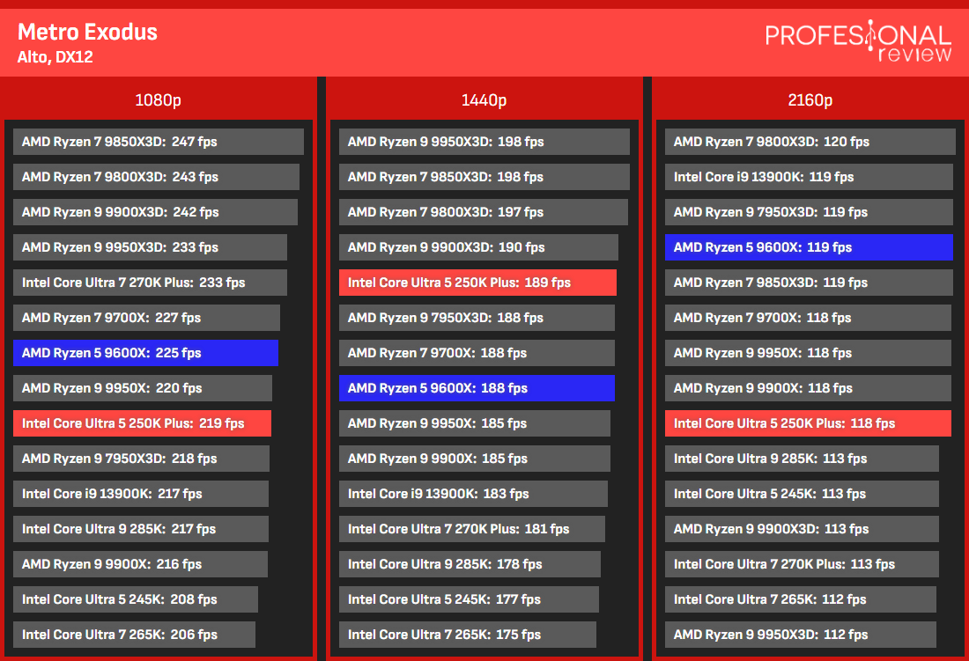Click 'AMD Ryzen 7 9850X3D: 198 fps' bar

coord(484,177)
